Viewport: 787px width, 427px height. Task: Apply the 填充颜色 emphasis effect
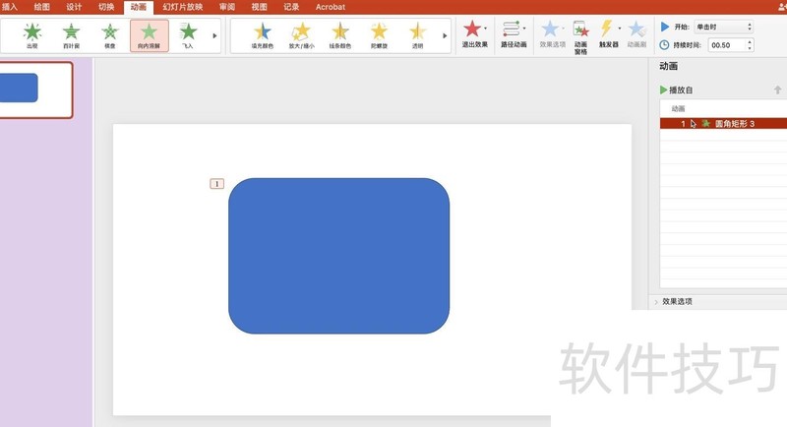coord(263,35)
